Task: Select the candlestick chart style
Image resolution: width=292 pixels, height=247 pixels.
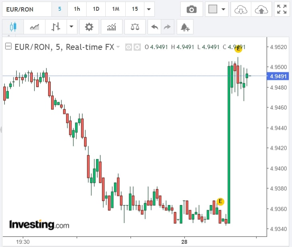Action: [13, 27]
